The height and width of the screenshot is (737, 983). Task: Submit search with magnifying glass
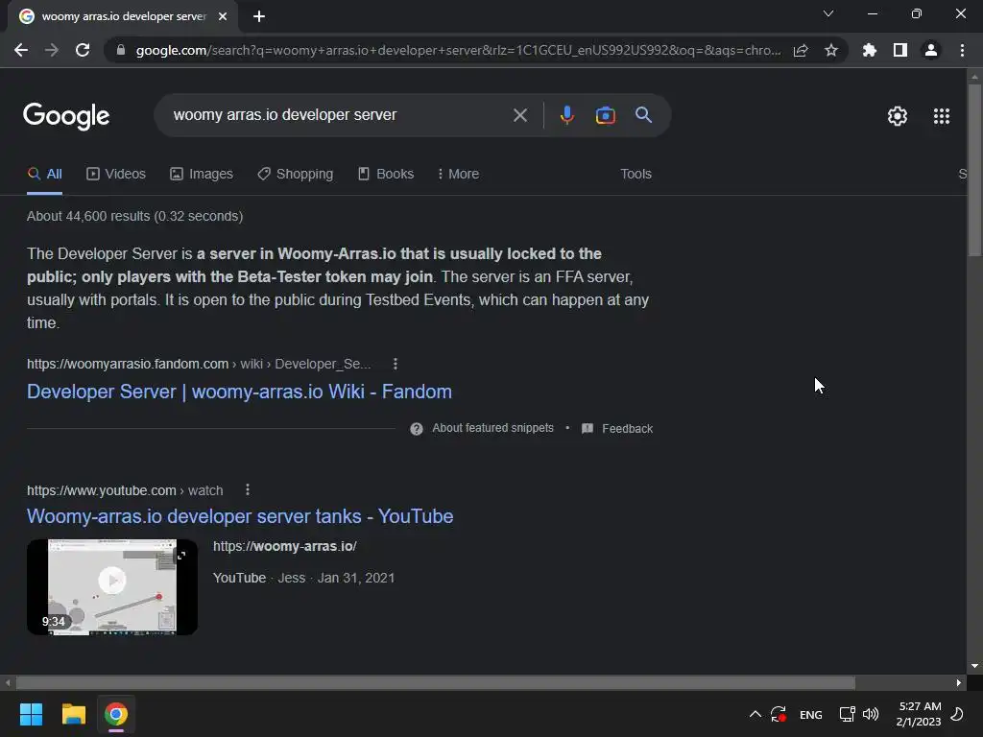click(x=644, y=115)
